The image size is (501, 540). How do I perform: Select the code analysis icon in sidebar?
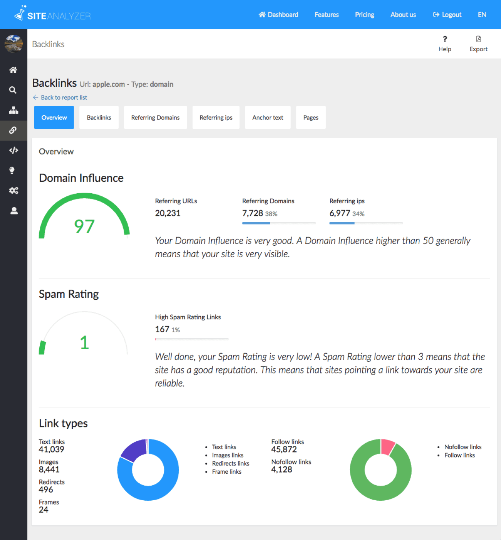[x=13, y=150]
